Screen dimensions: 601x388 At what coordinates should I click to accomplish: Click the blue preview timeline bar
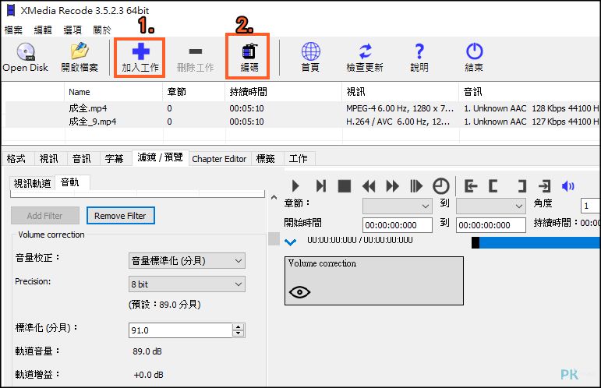click(x=539, y=242)
